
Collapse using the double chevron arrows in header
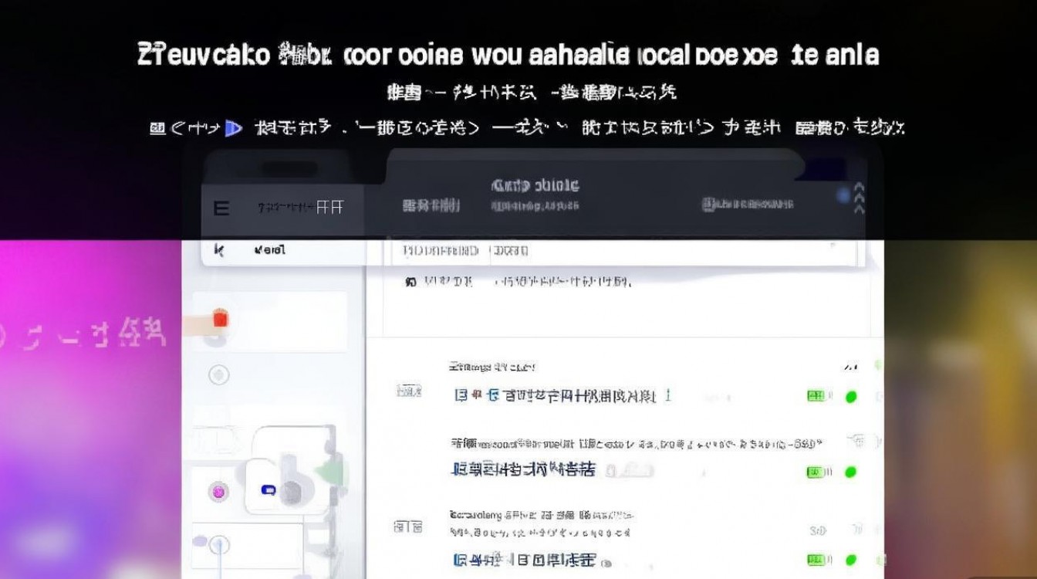pyautogui.click(x=860, y=199)
